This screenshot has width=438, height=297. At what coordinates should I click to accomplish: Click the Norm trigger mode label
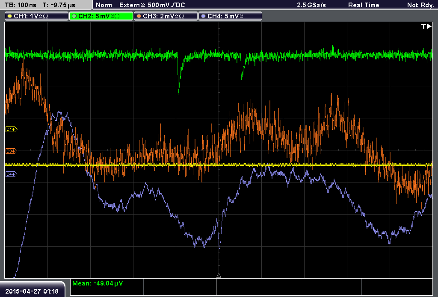(104, 5)
